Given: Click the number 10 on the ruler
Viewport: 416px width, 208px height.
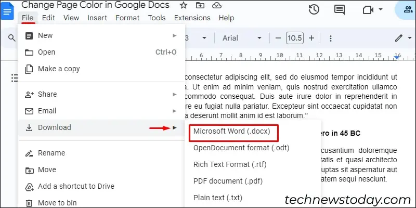Looking at the screenshot, I should tap(279, 56).
